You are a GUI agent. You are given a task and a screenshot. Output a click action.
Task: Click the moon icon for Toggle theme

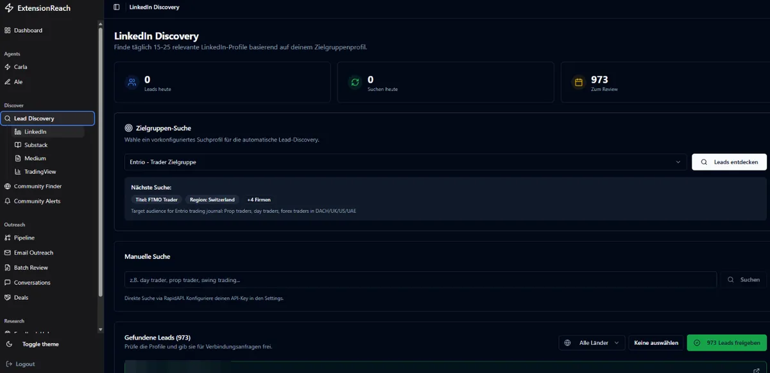click(x=8, y=344)
